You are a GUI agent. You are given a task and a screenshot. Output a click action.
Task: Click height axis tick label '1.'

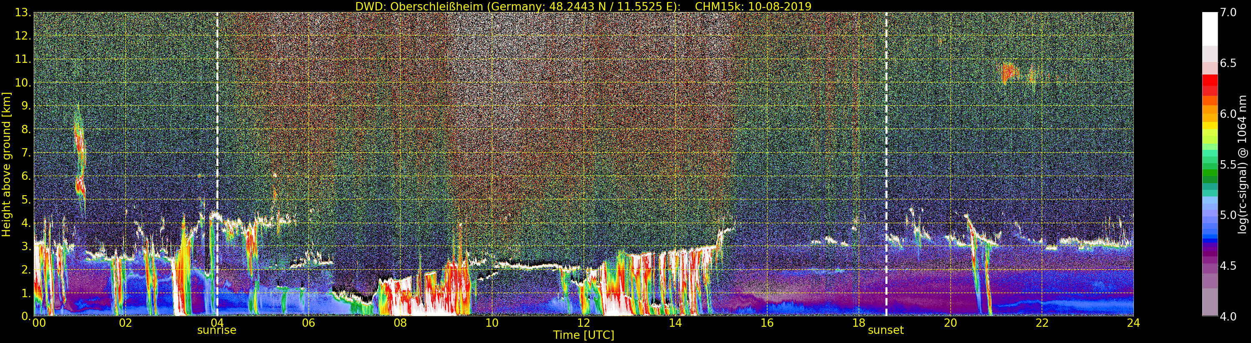point(26,293)
